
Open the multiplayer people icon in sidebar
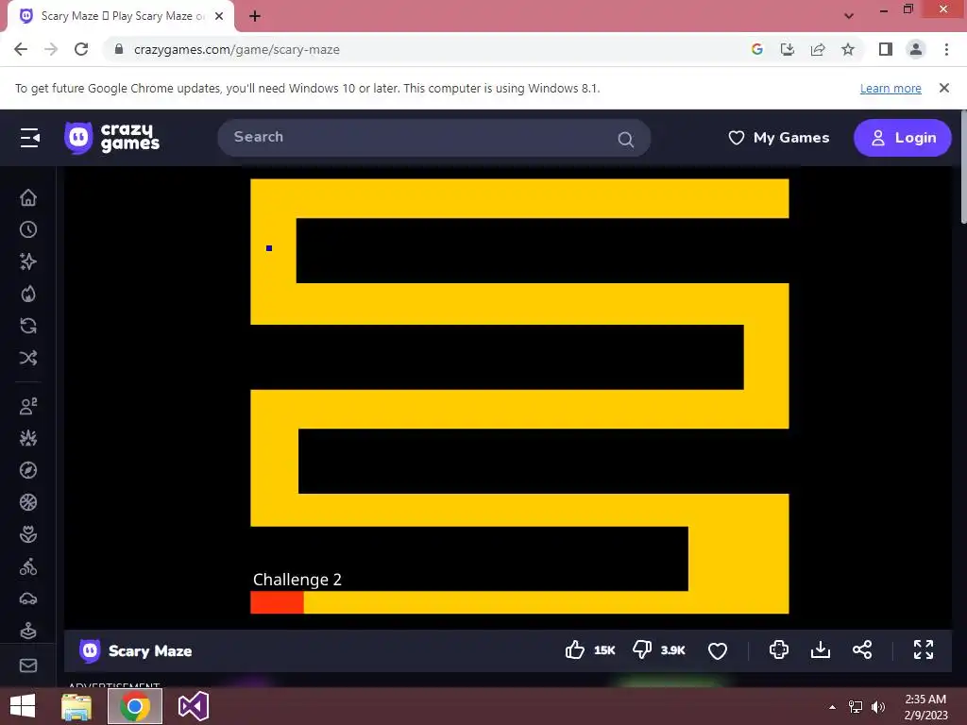[x=28, y=406]
